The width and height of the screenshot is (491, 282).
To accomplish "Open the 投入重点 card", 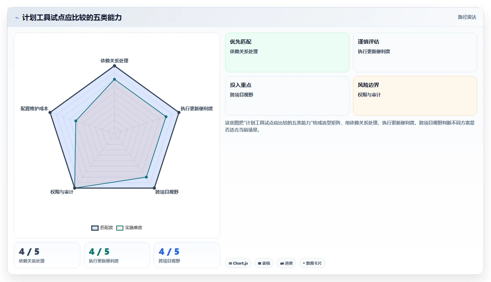I will [287, 96].
